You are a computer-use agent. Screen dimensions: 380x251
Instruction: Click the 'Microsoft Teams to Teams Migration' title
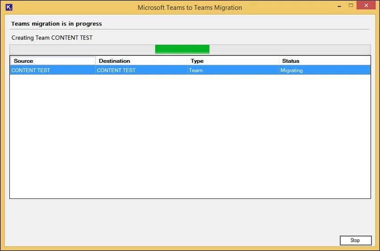(190, 8)
